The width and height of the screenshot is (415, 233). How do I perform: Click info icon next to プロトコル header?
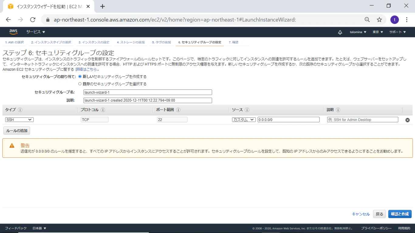[x=103, y=110]
